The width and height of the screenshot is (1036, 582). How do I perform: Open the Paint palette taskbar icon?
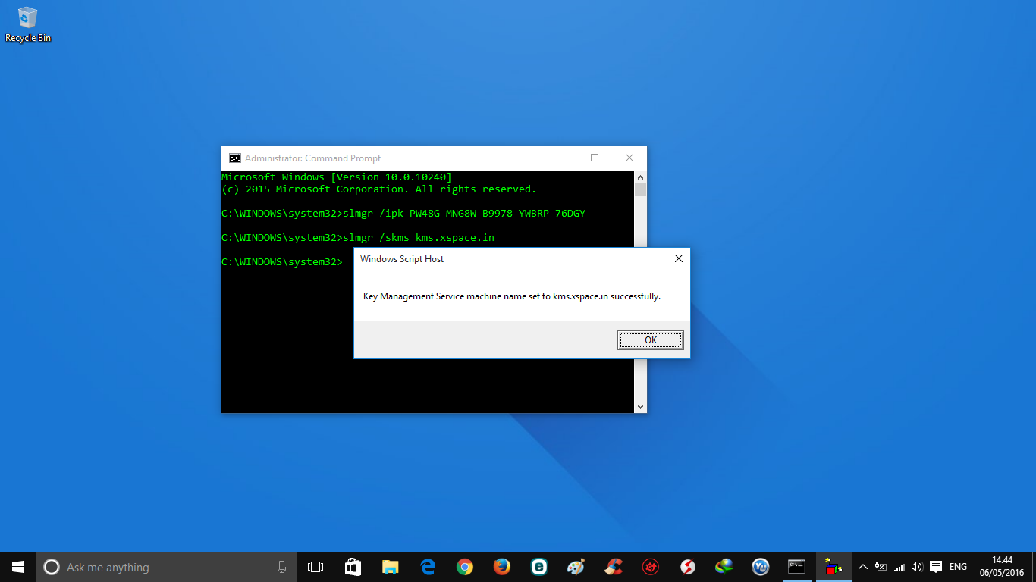(x=576, y=567)
